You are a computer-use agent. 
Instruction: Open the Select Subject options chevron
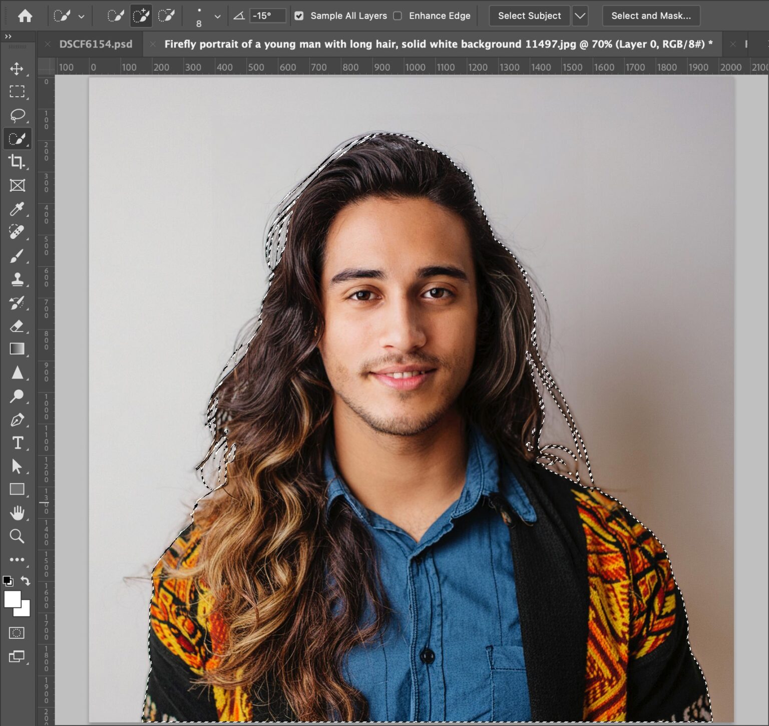(580, 16)
